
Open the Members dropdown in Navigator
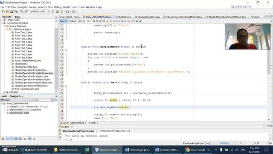pyautogui.click(x=15, y=100)
